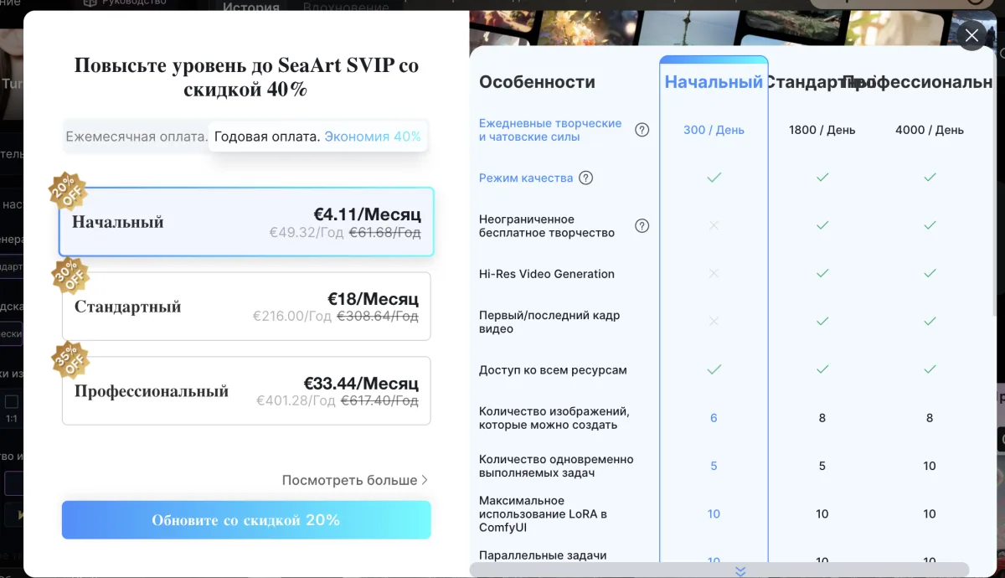Open help for daily creative stamina row
The height and width of the screenshot is (578, 1005).
[x=642, y=130]
